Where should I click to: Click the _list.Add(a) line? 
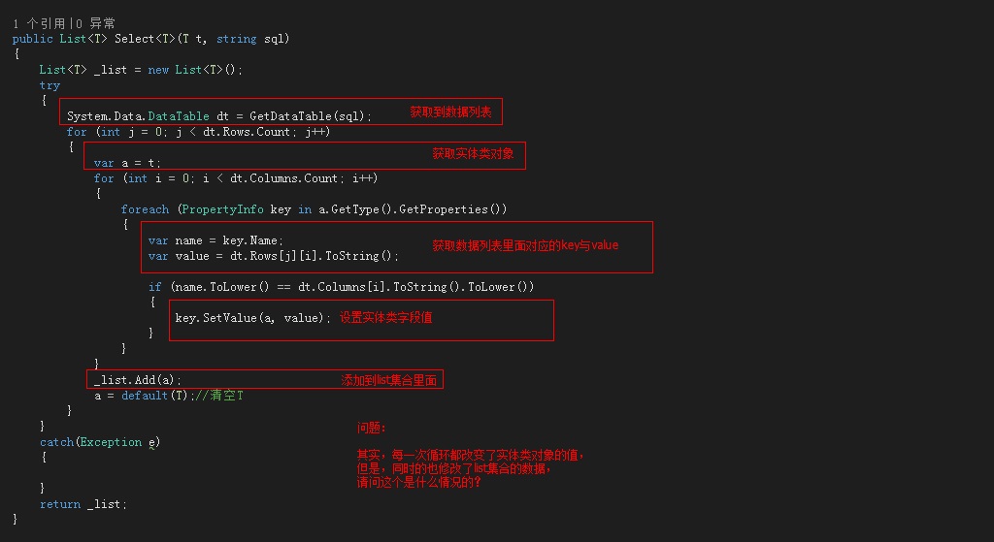coord(138,380)
